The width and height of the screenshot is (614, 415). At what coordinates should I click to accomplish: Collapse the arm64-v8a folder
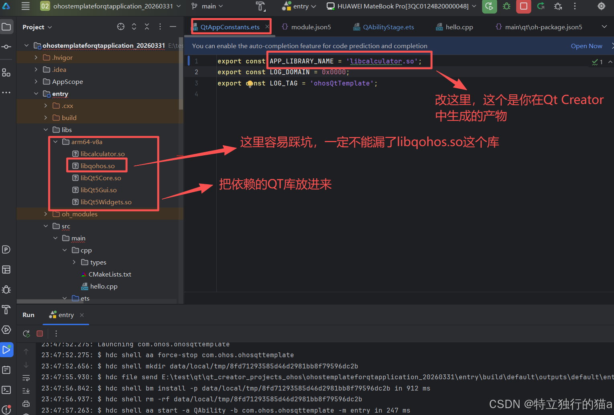55,142
